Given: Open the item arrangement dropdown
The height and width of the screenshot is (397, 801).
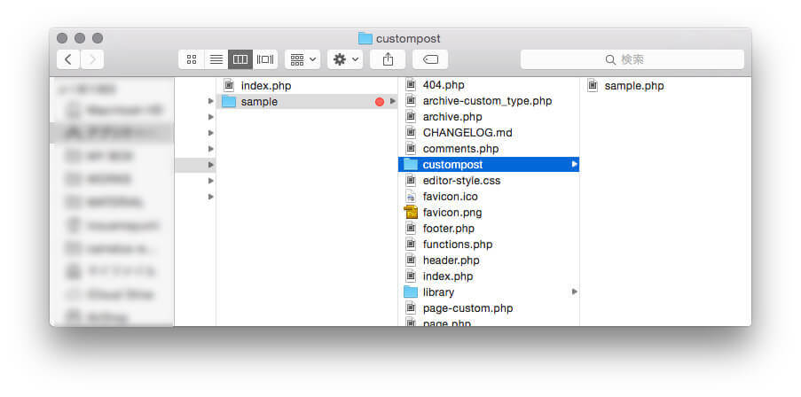Looking at the screenshot, I should click(x=303, y=59).
